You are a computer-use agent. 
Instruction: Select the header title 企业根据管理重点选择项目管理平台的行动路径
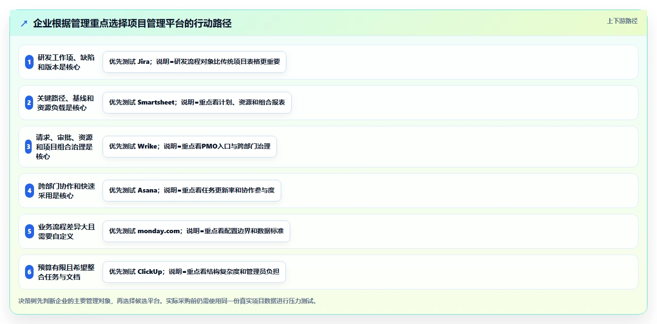click(x=132, y=24)
